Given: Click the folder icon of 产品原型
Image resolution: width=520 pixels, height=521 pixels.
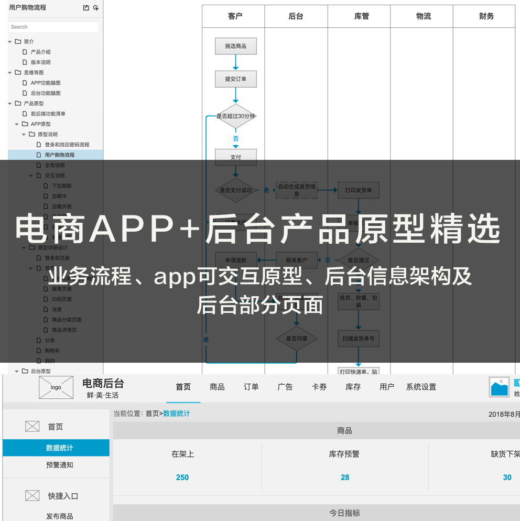Looking at the screenshot, I should pos(18,103).
